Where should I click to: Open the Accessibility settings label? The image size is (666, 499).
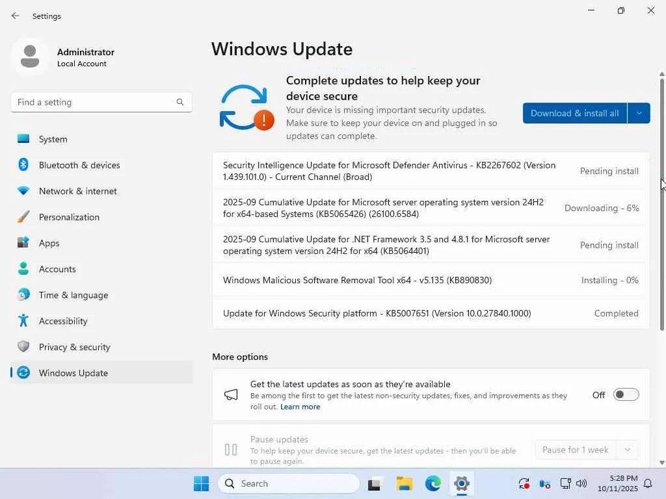[63, 321]
